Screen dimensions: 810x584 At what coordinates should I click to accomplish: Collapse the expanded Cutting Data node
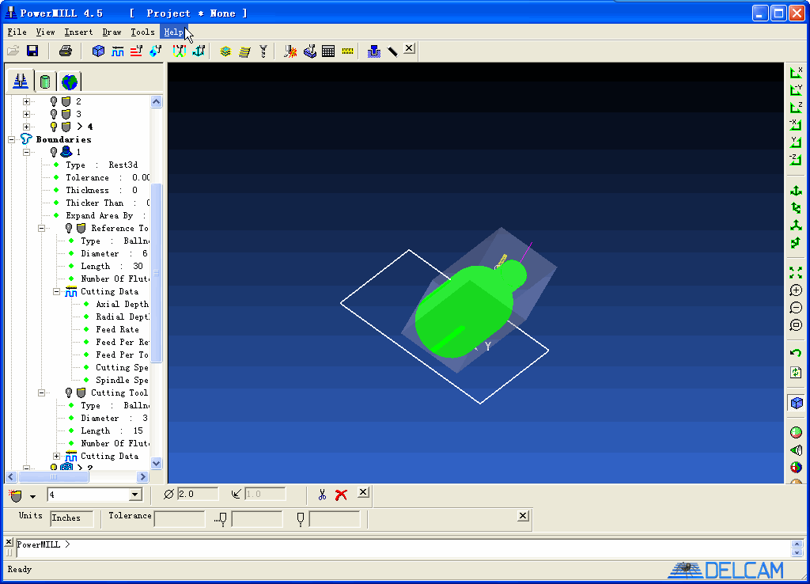tap(57, 291)
